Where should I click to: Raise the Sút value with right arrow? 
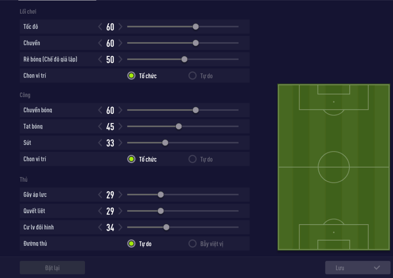coord(120,143)
